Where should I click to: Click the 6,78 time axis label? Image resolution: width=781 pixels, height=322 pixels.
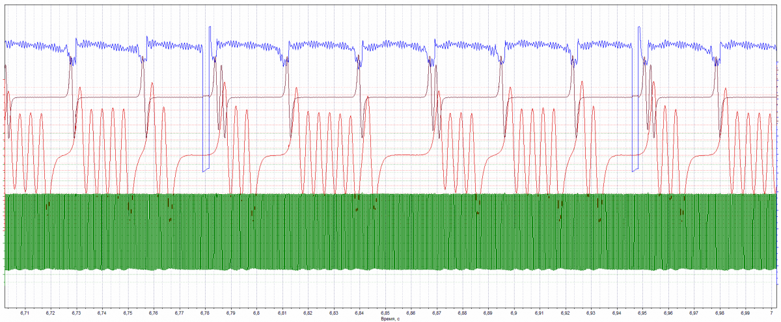click(x=205, y=313)
